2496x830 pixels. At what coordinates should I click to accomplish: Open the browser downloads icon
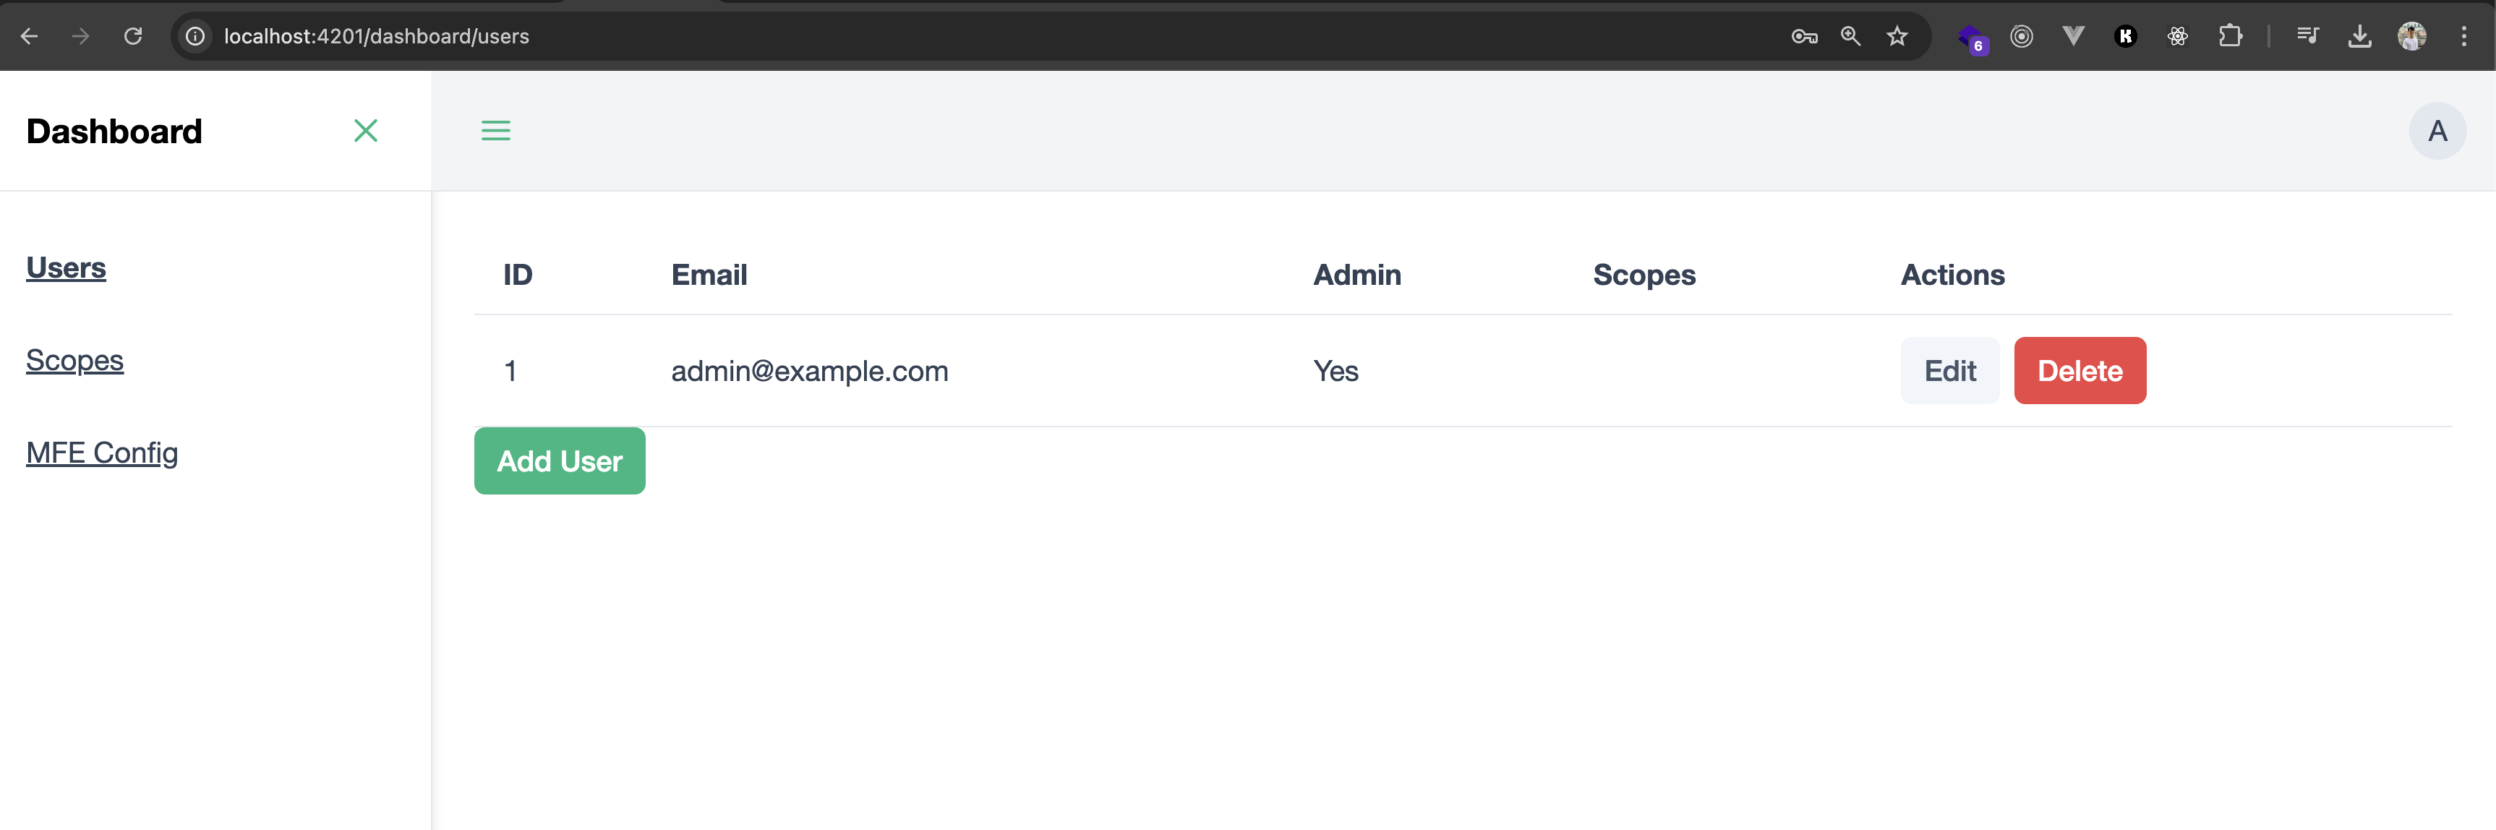tap(2359, 36)
